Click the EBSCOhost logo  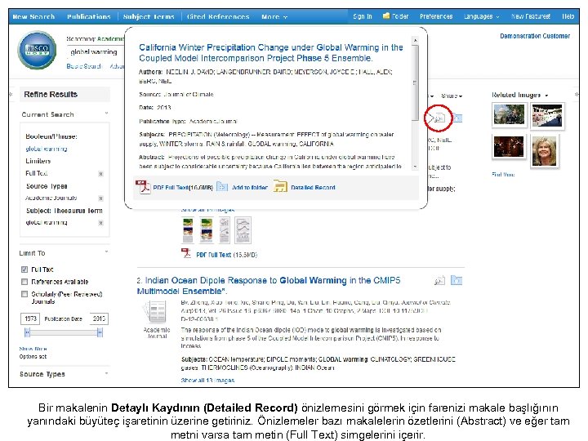[x=37, y=51]
